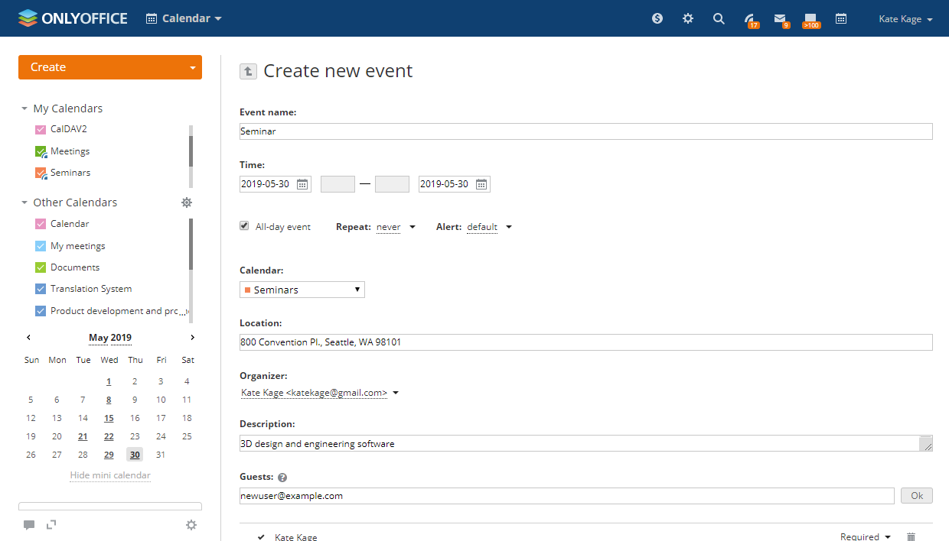
Task: Open the search magnifier in header
Action: point(719,19)
